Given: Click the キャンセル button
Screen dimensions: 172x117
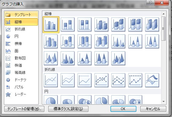Looking at the screenshot, I should 153,109.
